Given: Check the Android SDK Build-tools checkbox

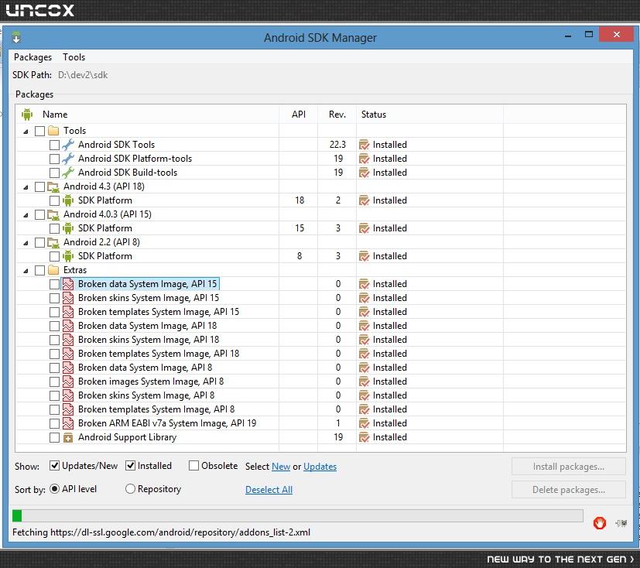Looking at the screenshot, I should (x=54, y=173).
